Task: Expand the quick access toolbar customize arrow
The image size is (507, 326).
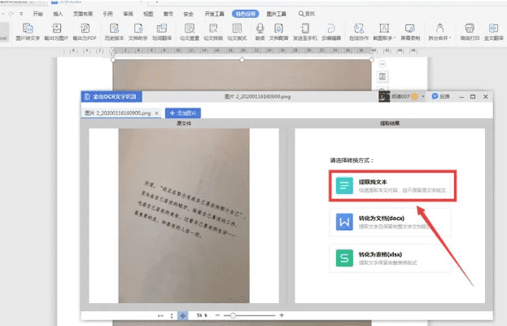Action: point(21,14)
